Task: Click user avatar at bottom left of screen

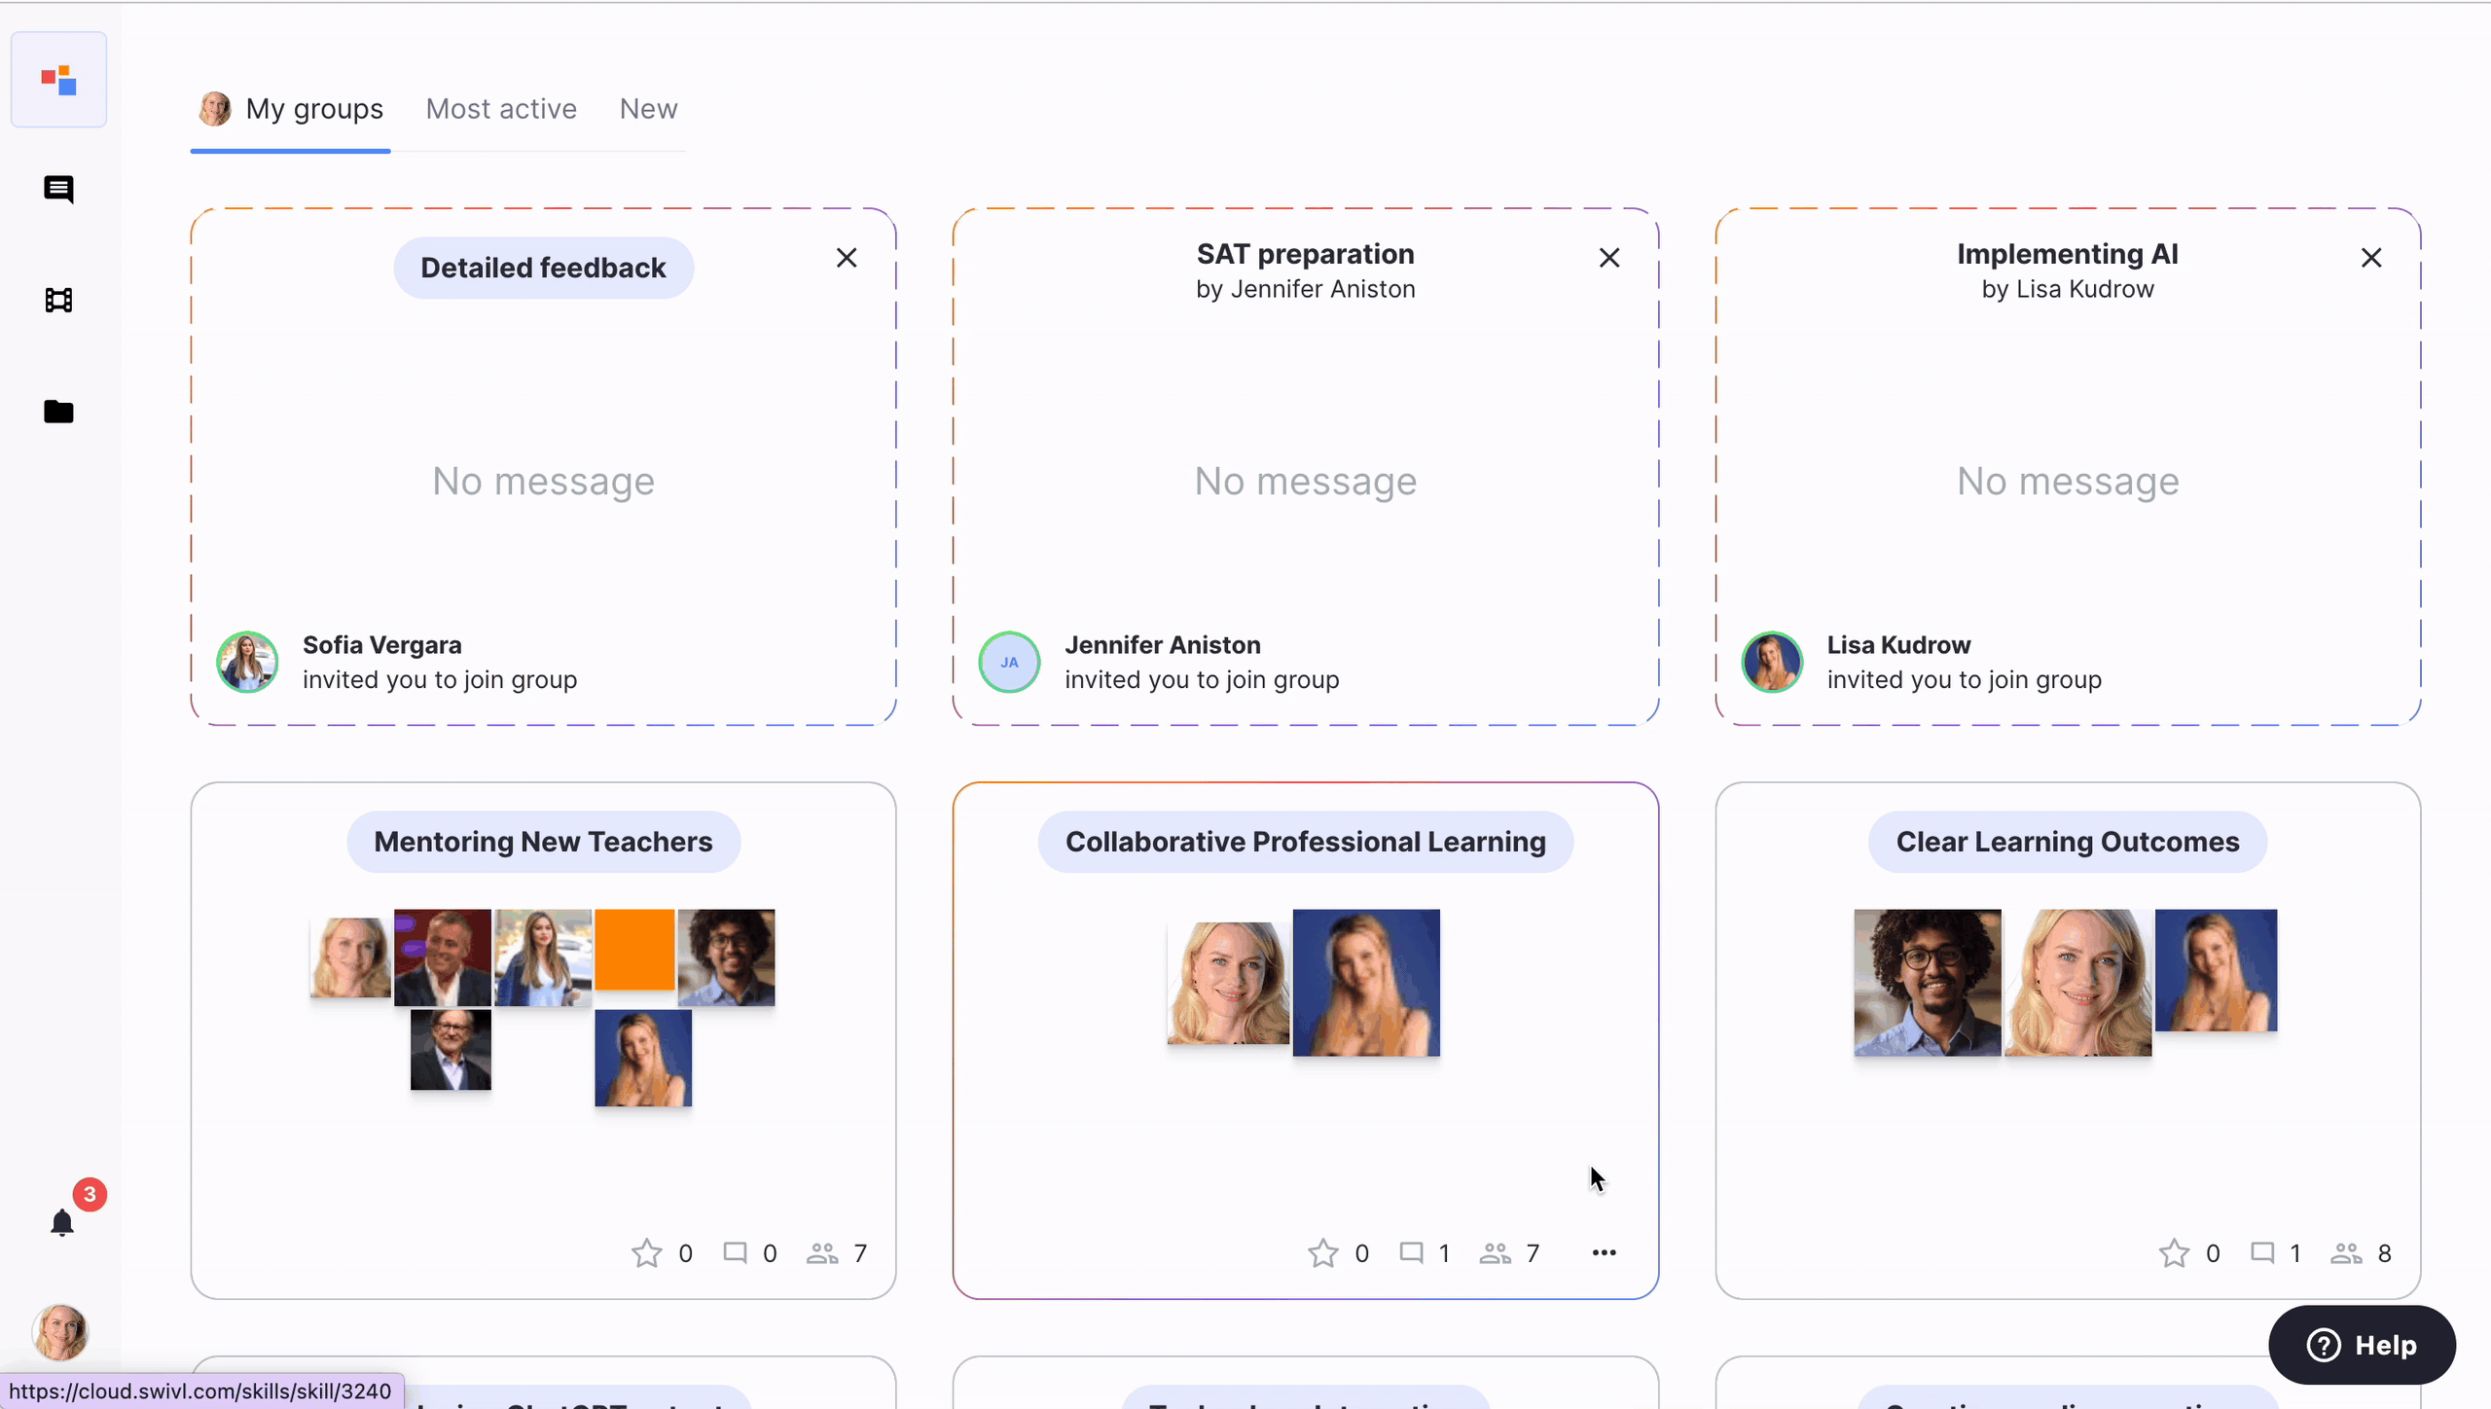Action: tap(60, 1330)
